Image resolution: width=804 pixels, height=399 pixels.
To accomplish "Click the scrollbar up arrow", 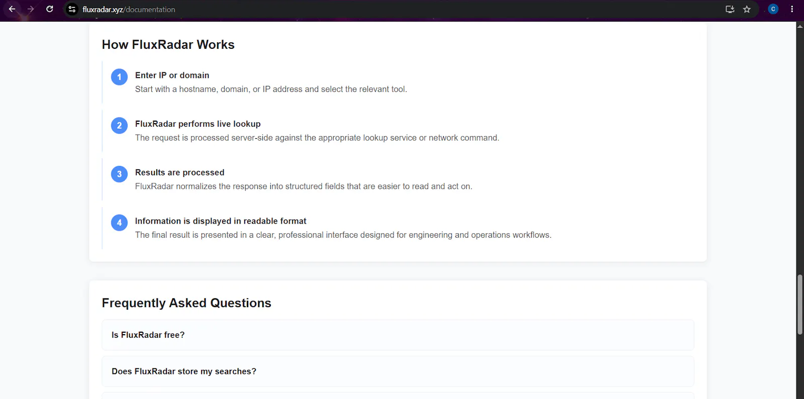I will [x=800, y=26].
